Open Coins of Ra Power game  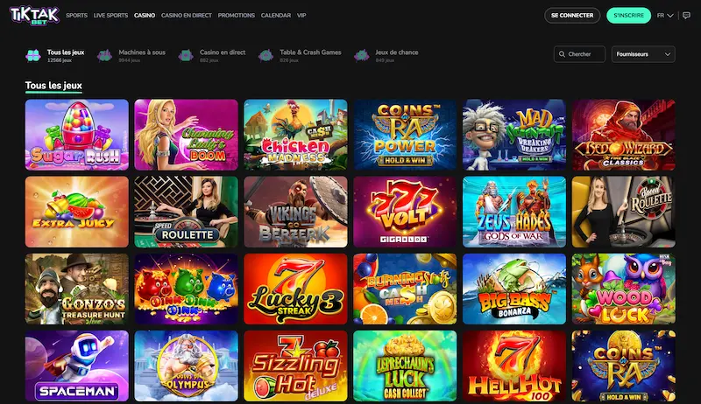point(405,135)
